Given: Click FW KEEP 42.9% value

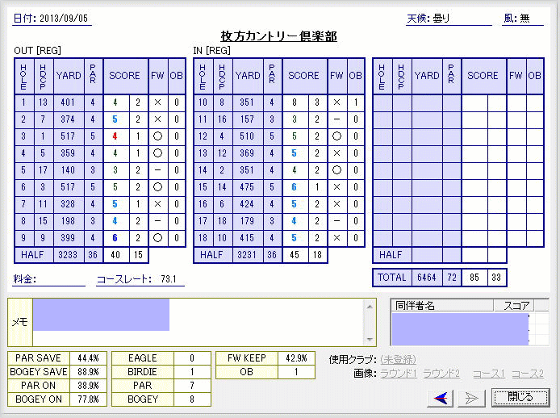Looking at the screenshot, I should click(x=296, y=358).
